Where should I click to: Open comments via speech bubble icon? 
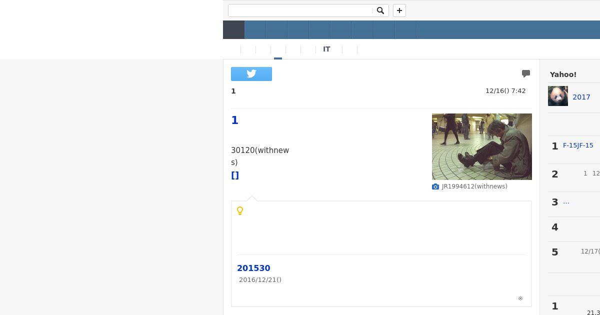[526, 73]
